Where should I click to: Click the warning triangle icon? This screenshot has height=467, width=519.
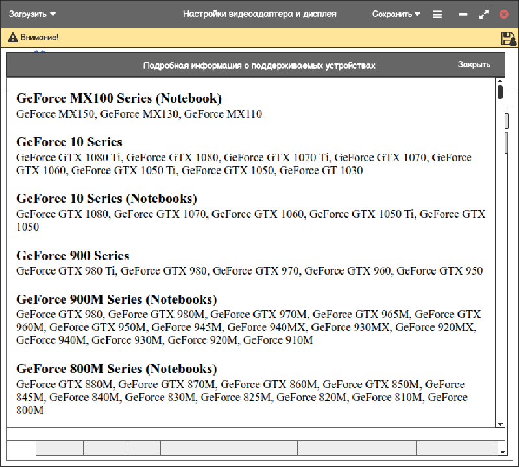point(12,38)
